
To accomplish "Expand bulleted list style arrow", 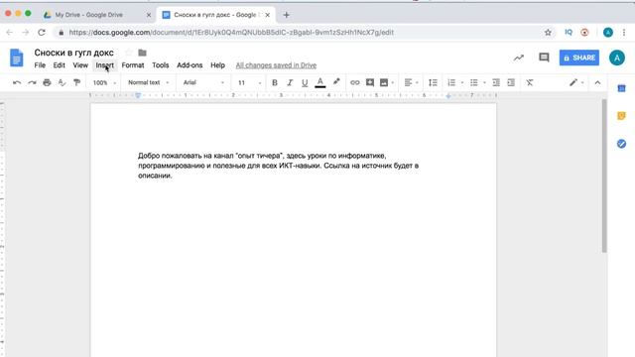I will click(484, 83).
